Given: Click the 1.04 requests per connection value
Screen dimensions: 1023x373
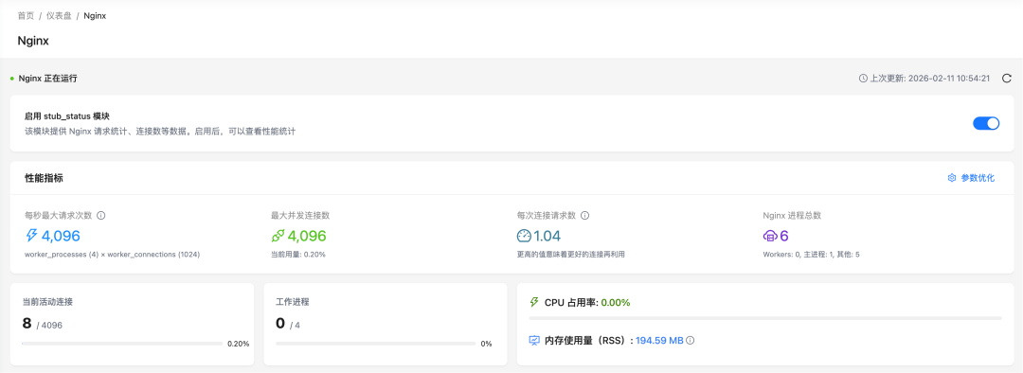Looking at the screenshot, I should tap(547, 236).
